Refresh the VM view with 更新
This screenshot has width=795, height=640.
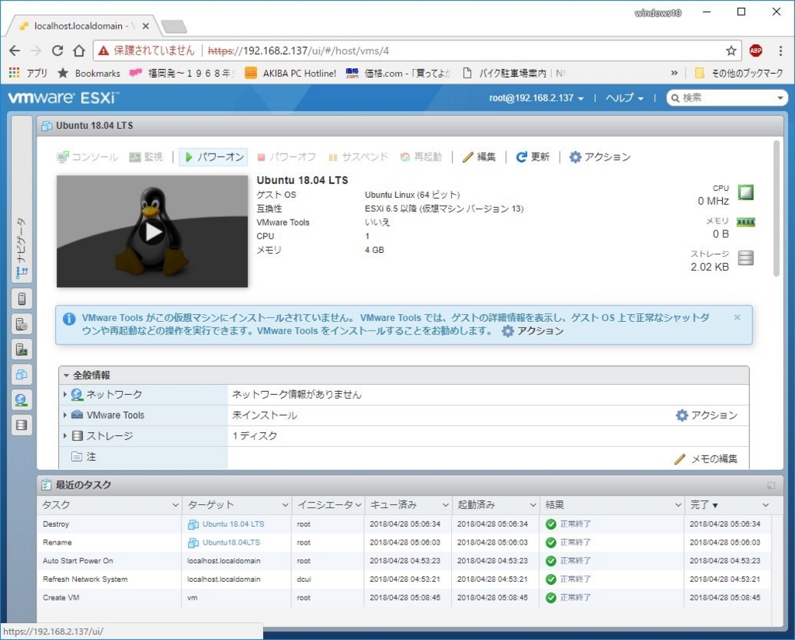coord(533,157)
